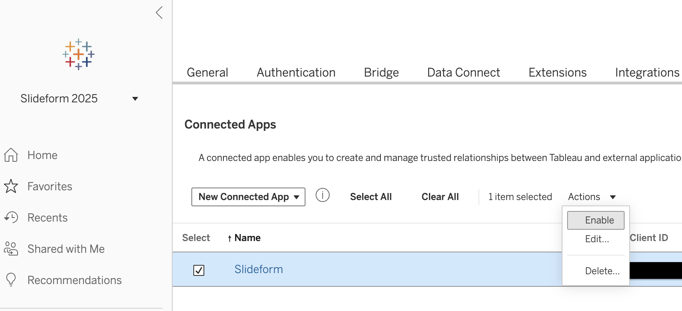Click the info icon next to New Connected App
The image size is (682, 311).
coord(323,195)
